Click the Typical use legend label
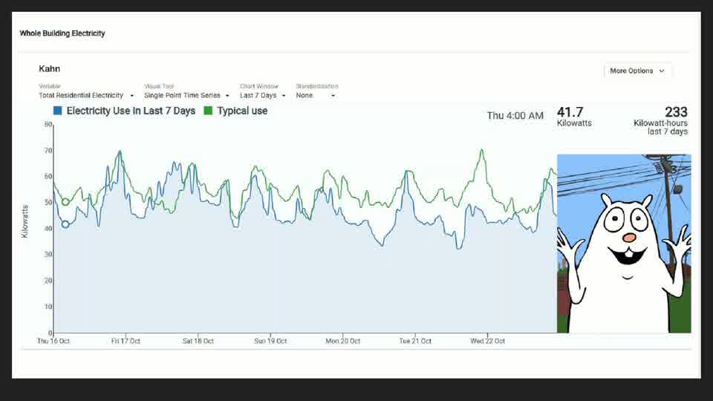713x401 pixels. coord(242,111)
